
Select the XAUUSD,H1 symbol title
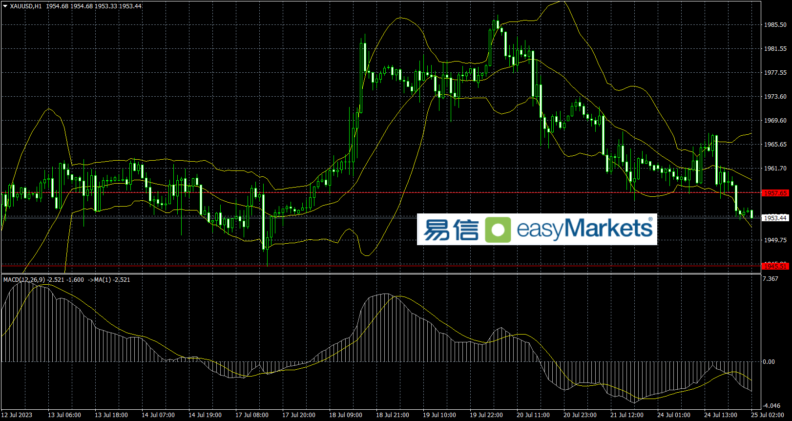(26, 6)
